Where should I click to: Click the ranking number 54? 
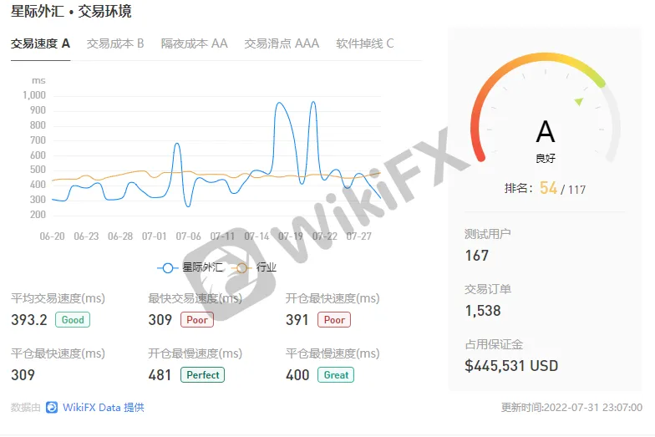pos(548,188)
